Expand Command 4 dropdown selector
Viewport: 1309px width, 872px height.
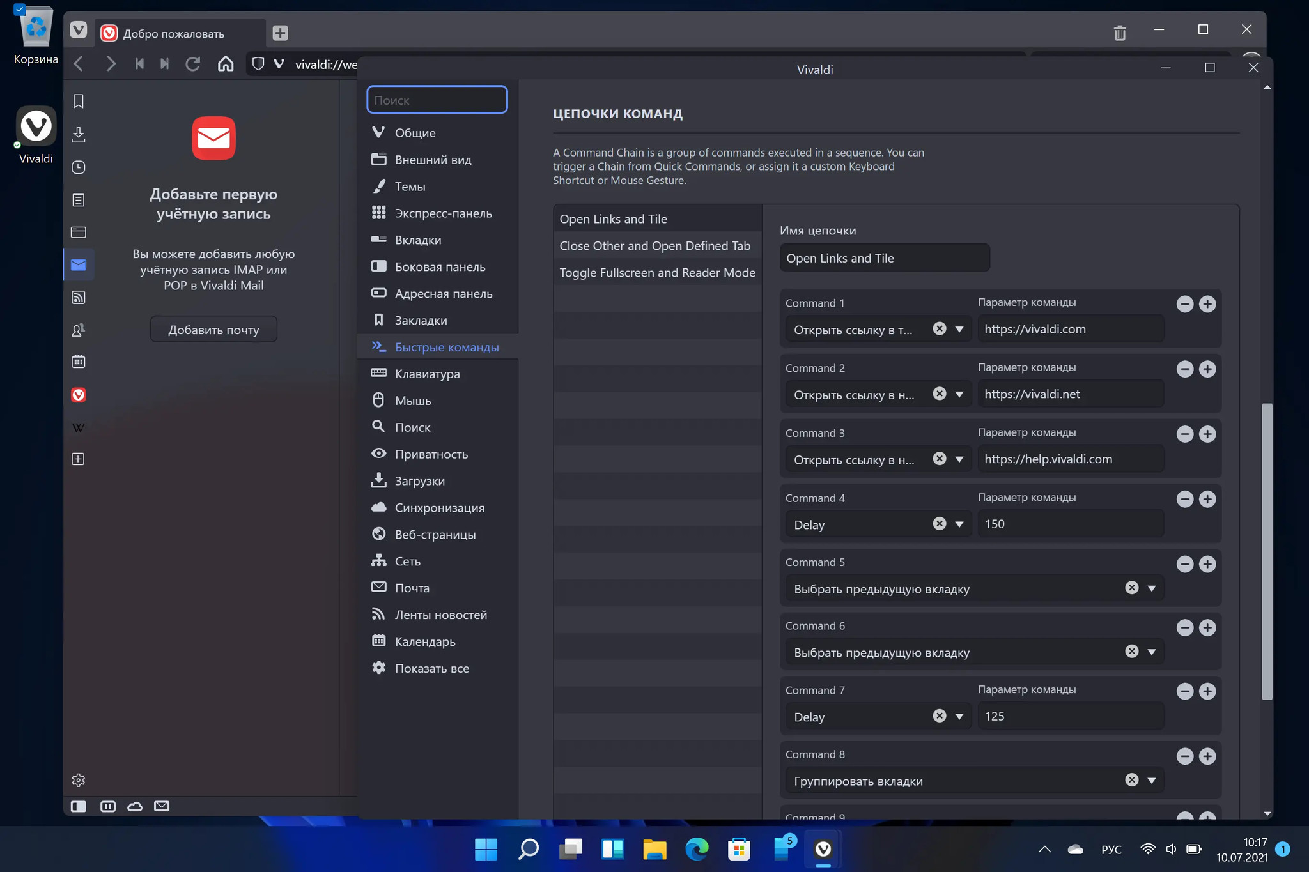(x=961, y=524)
